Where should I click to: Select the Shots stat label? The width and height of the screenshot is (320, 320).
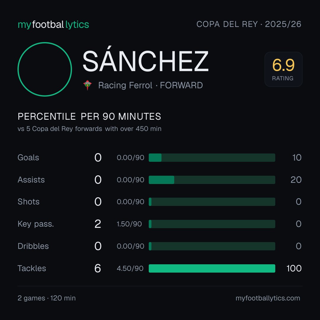(28, 202)
